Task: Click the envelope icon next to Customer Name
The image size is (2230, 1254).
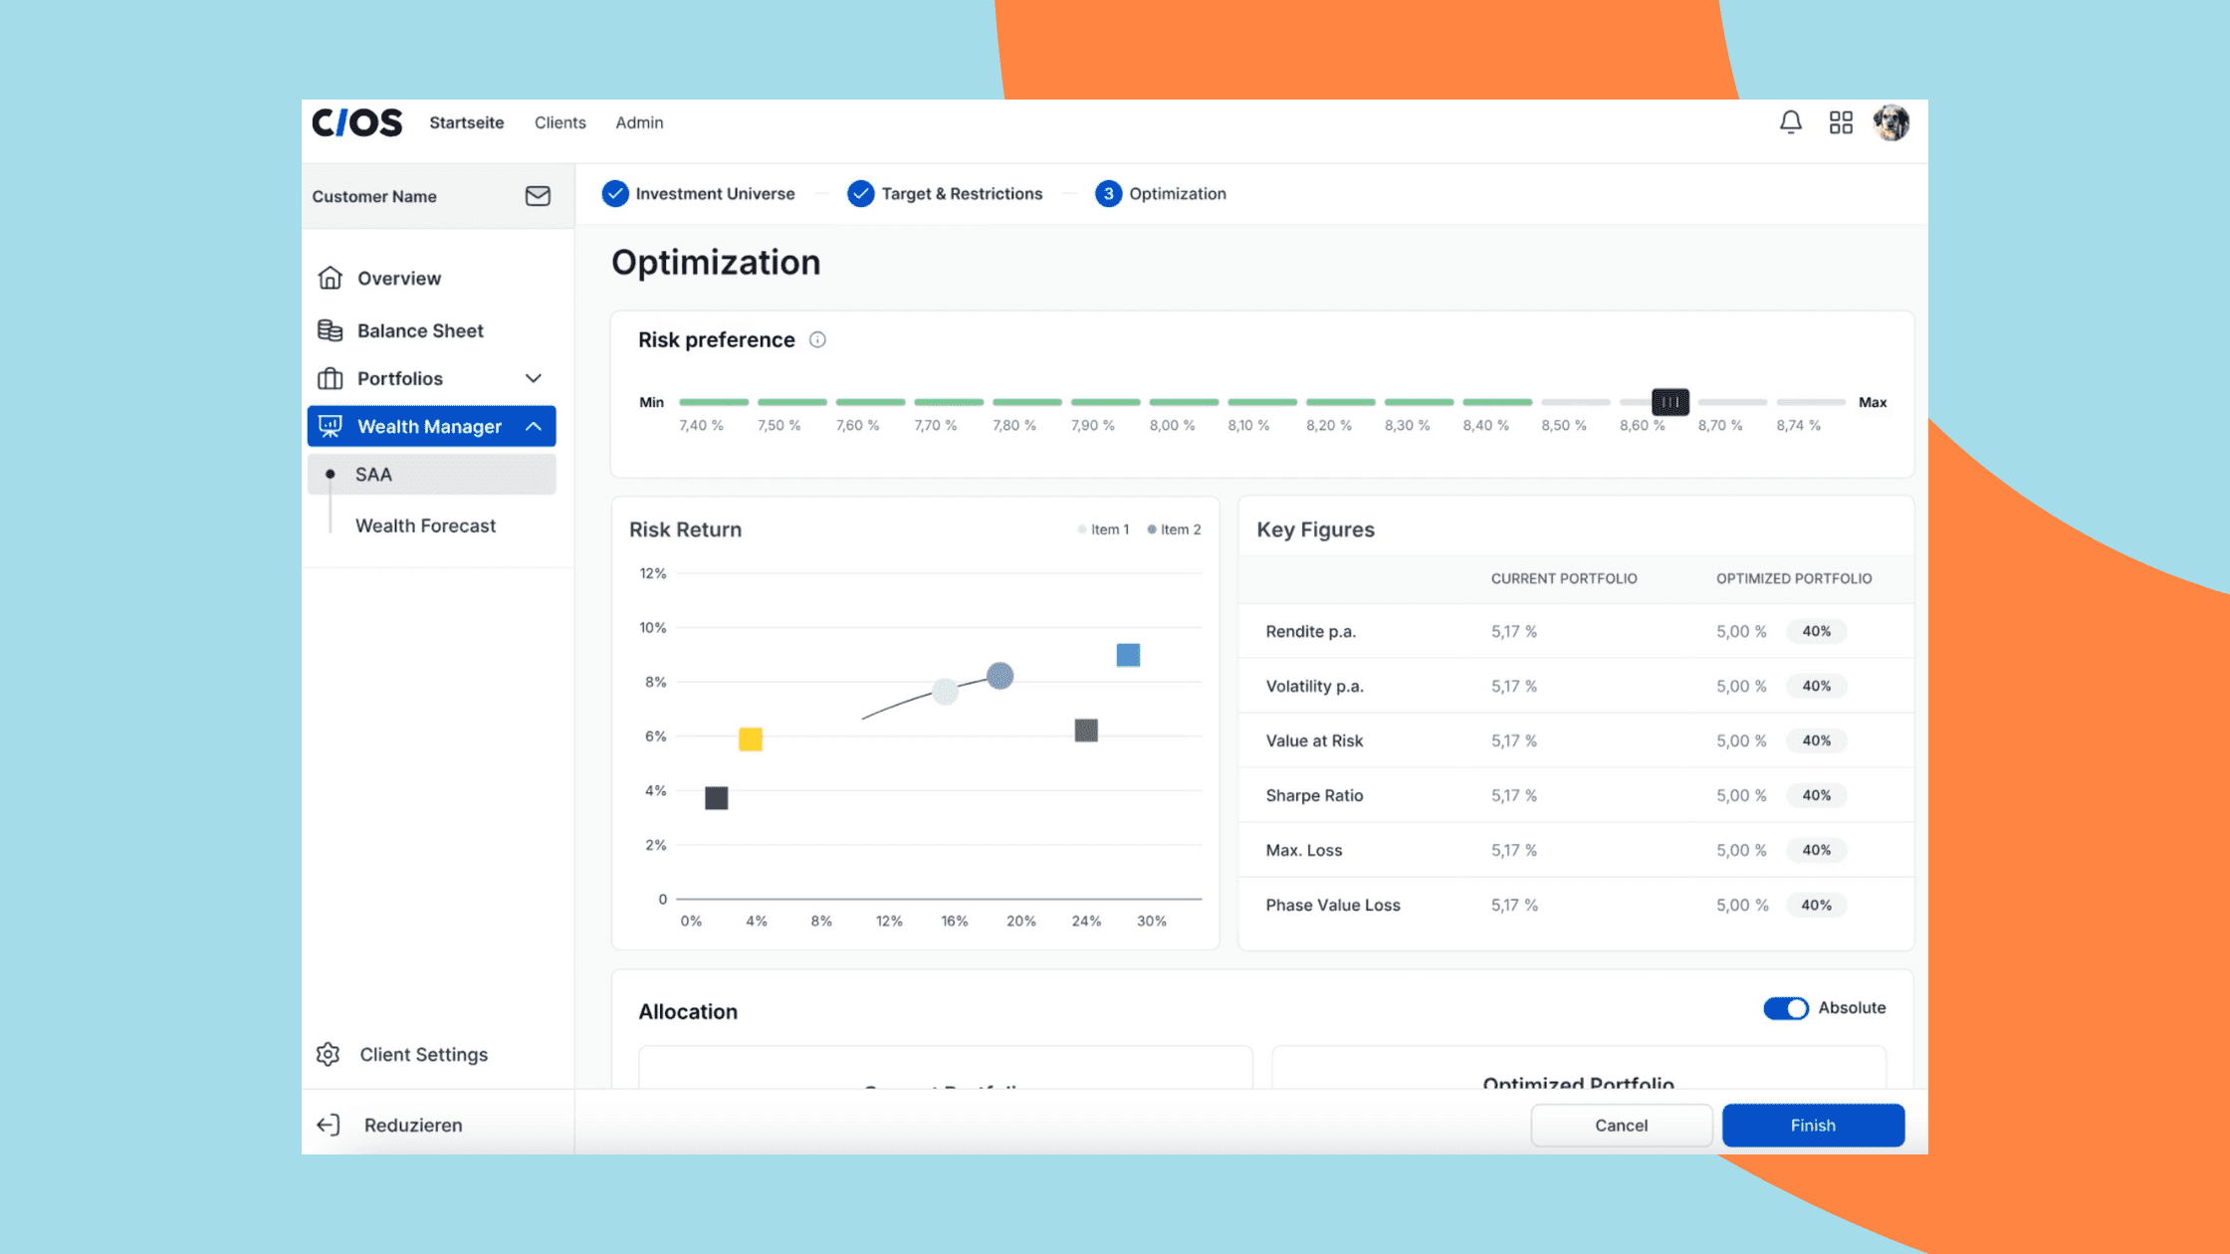Action: (537, 196)
